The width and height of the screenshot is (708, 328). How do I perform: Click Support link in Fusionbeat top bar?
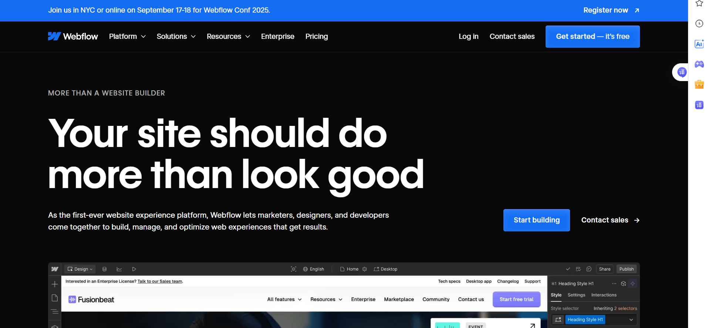pyautogui.click(x=532, y=281)
